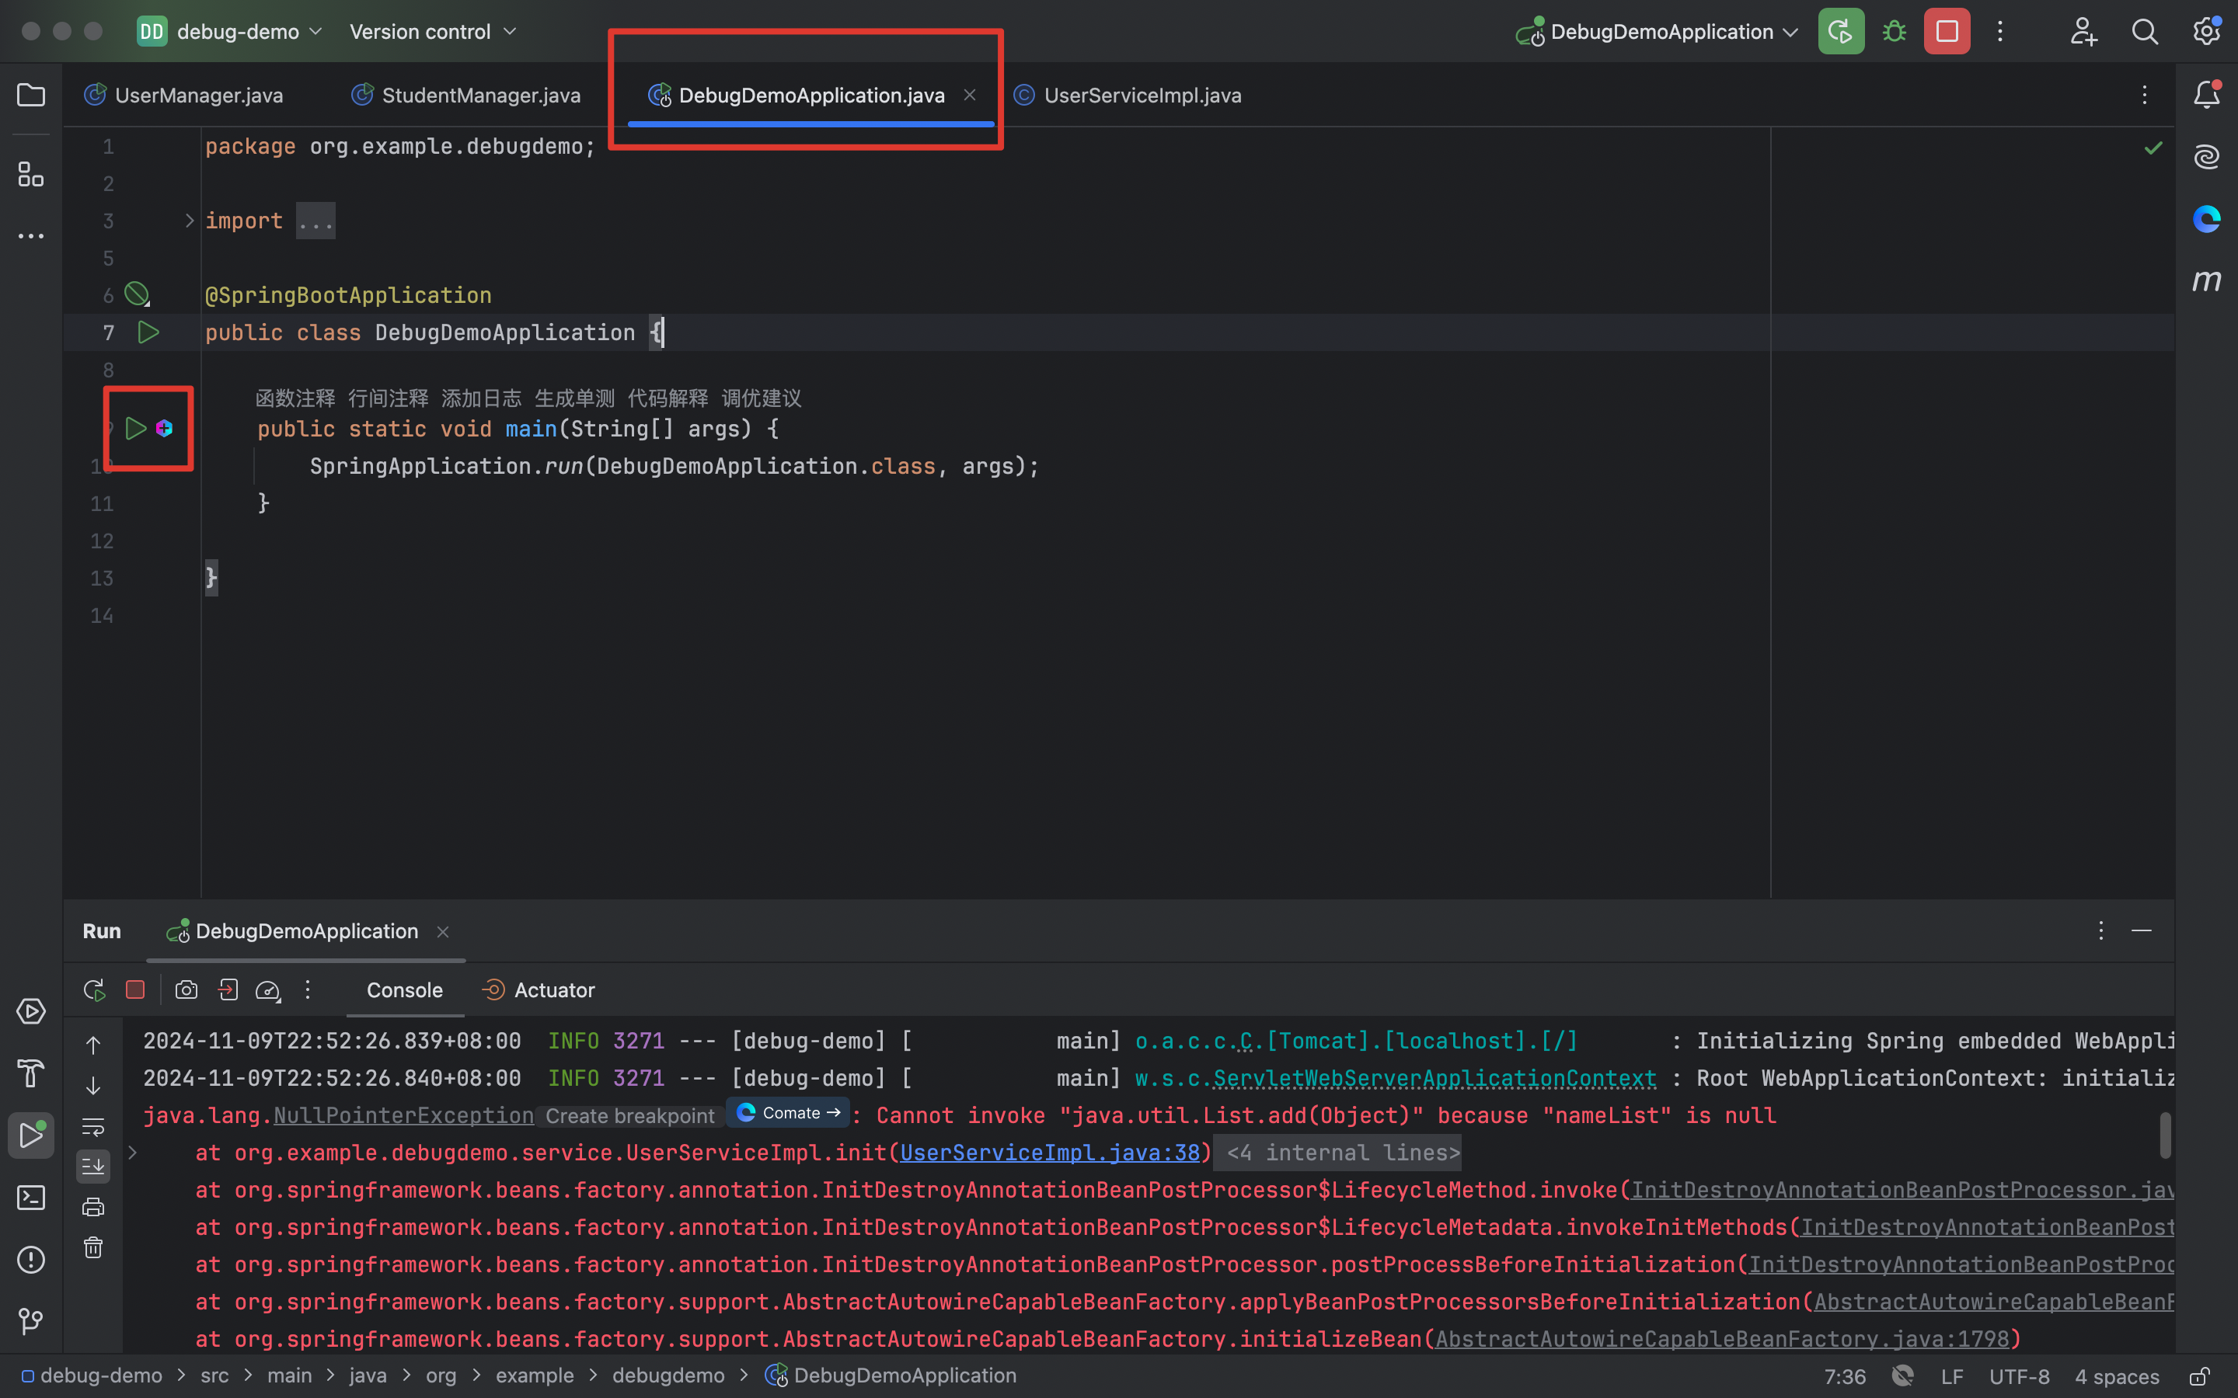The image size is (2238, 1398).
Task: Stop DebugDemoApplication with red stop button
Action: pyautogui.click(x=1947, y=31)
